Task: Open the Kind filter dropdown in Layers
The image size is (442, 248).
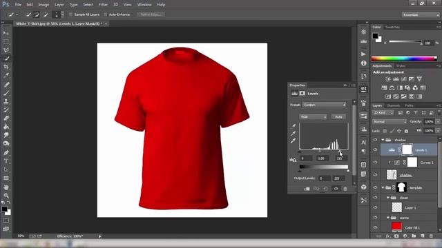Action: point(383,113)
